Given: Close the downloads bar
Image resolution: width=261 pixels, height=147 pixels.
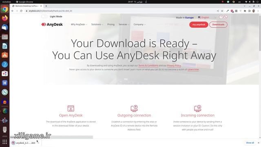Looking at the screenshot, I should [259, 143].
